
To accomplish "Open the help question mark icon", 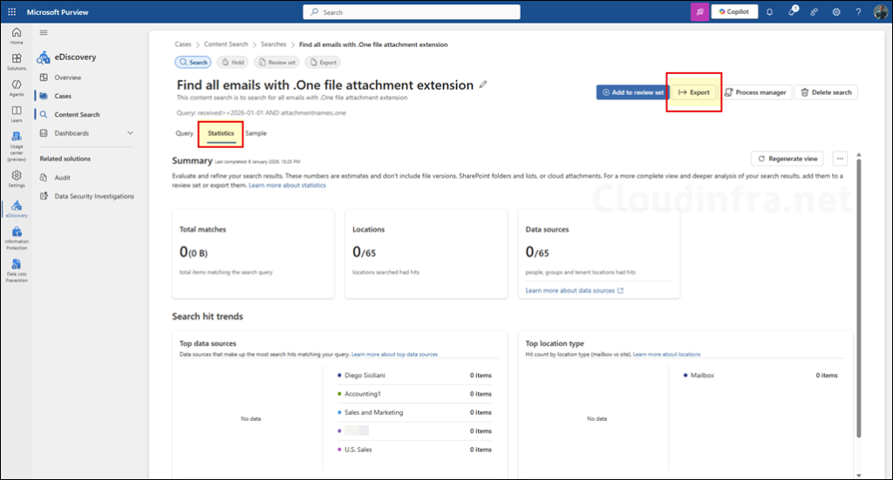I will point(858,12).
